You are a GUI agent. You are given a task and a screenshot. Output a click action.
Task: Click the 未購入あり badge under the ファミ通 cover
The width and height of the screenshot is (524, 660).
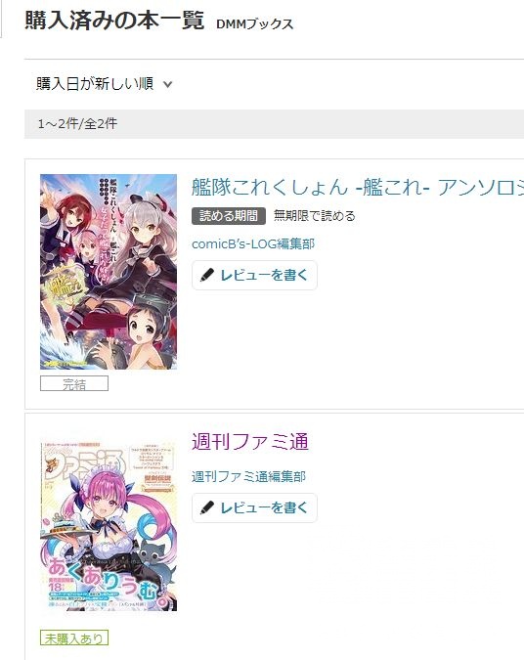pos(74,638)
